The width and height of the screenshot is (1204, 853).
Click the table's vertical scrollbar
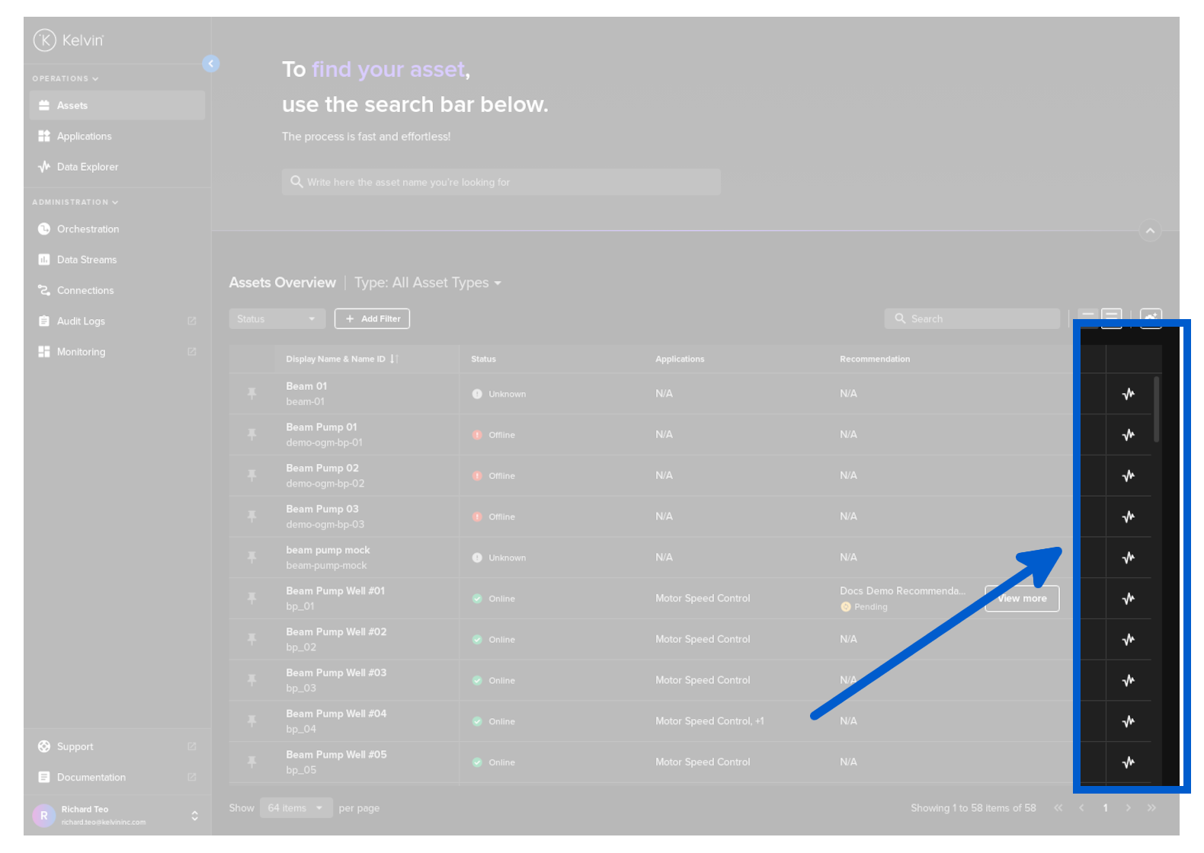pos(1156,411)
